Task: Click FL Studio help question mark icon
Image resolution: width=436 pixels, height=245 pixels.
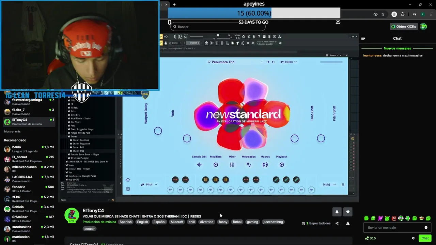Action: point(259,36)
